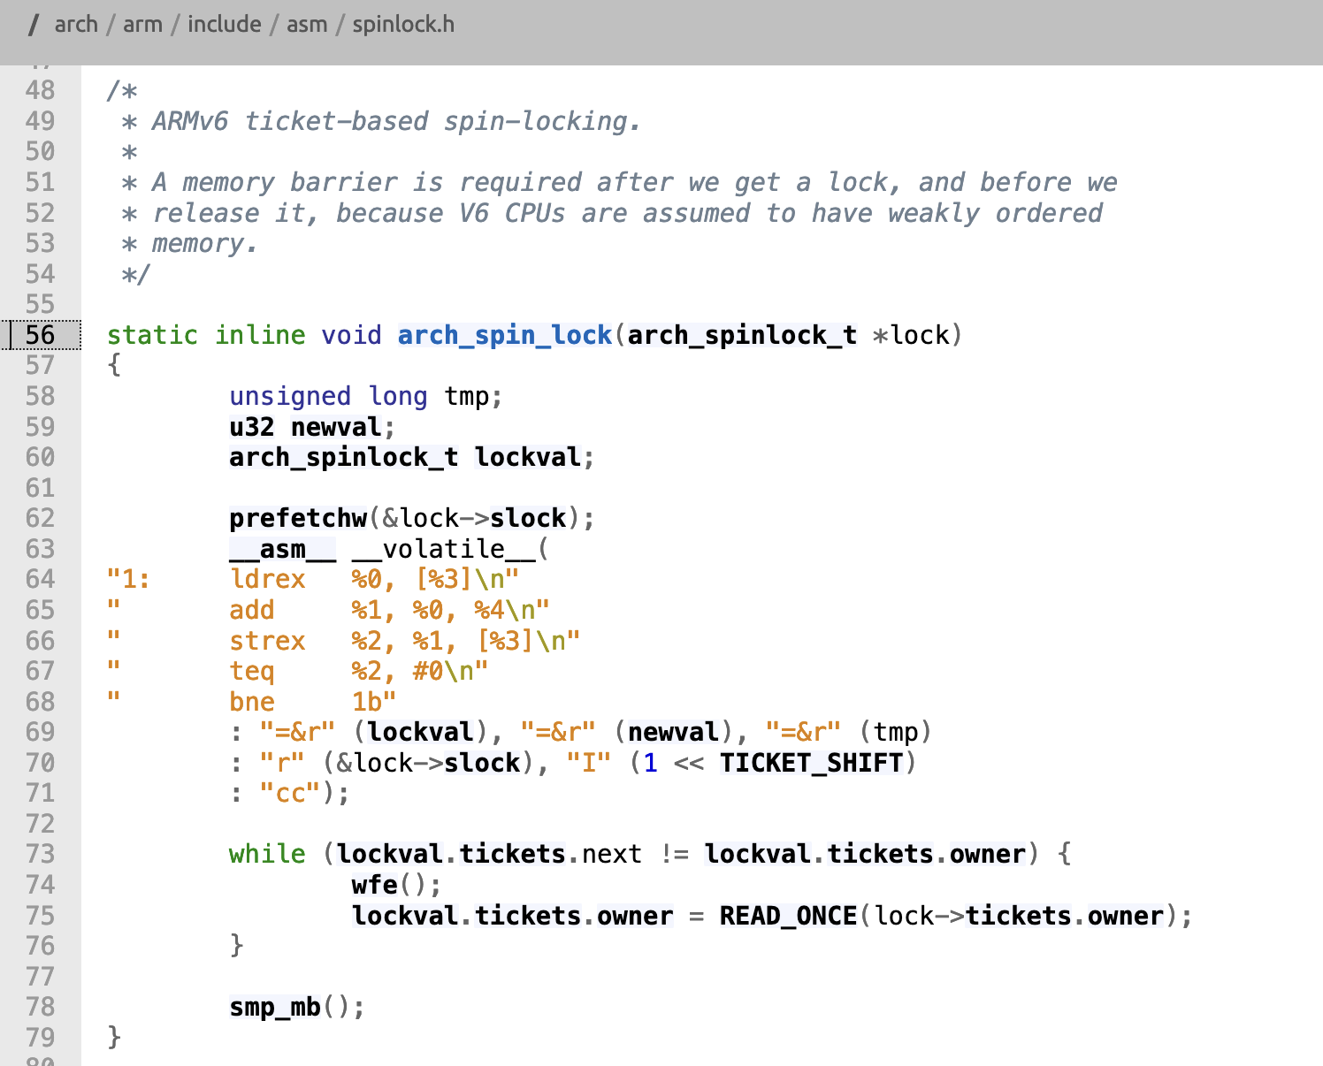The width and height of the screenshot is (1323, 1066).
Task: Open the smp_mb function reference
Action: (x=275, y=1007)
